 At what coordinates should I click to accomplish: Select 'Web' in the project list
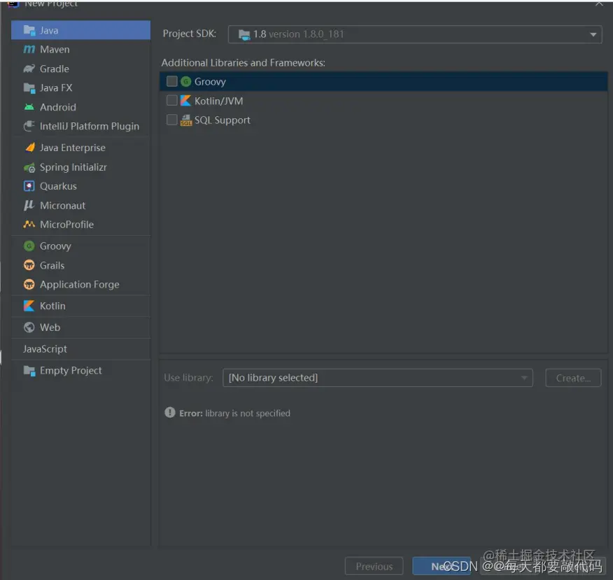pos(81,327)
